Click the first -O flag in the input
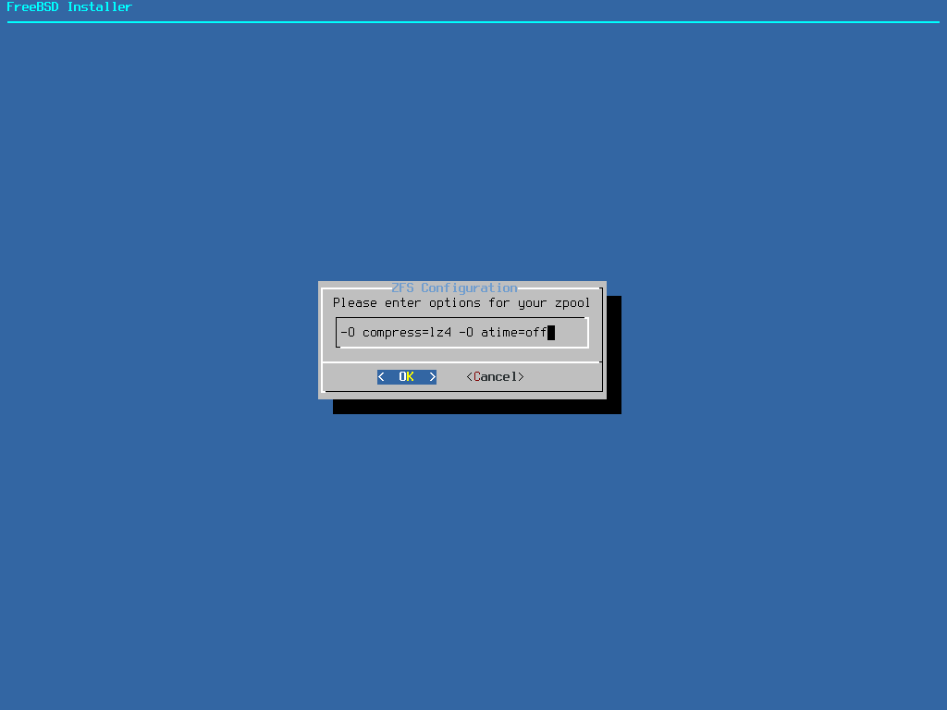 (348, 333)
